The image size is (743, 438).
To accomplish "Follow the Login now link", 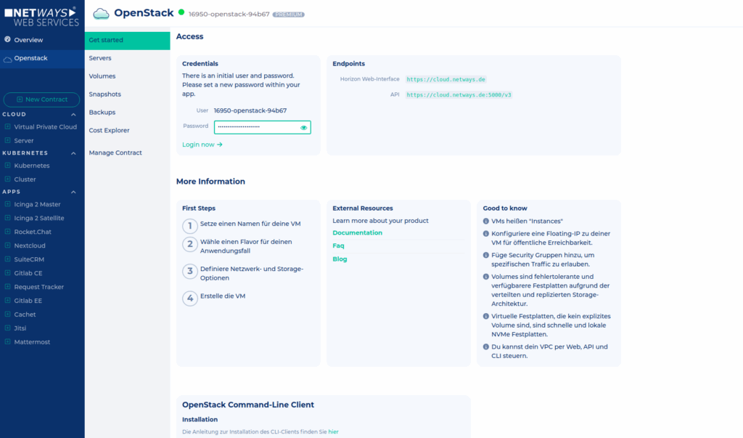I will [202, 145].
